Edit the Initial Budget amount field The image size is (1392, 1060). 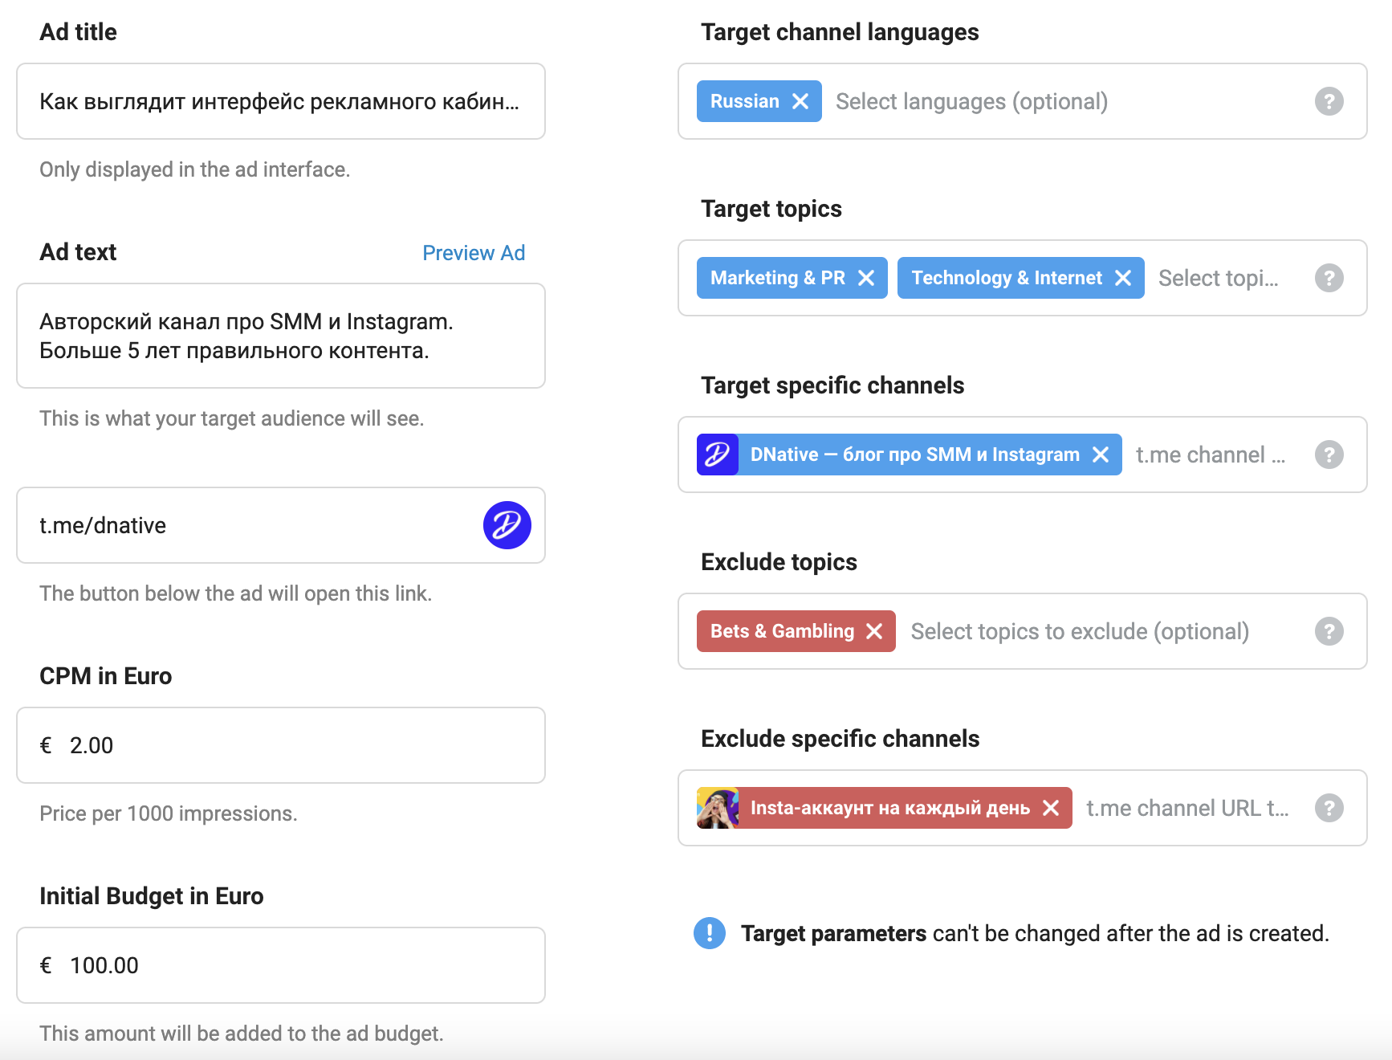tap(281, 965)
